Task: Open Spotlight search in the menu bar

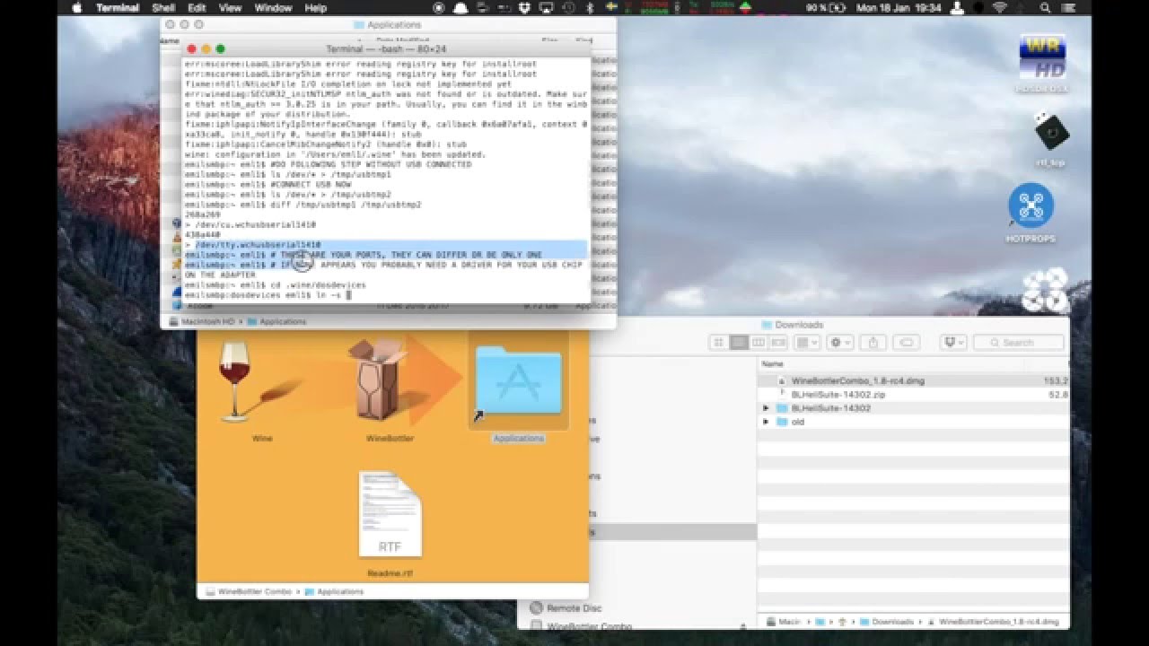Action: click(1045, 8)
